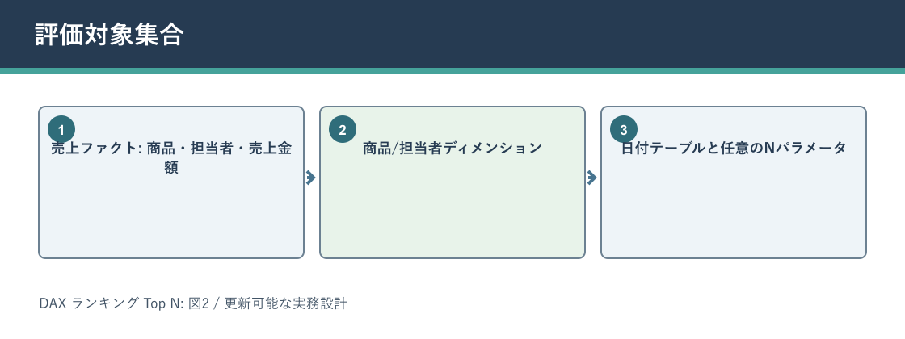905x339 pixels.
Task: Click arrow between second and third cards
Action: pos(591,178)
